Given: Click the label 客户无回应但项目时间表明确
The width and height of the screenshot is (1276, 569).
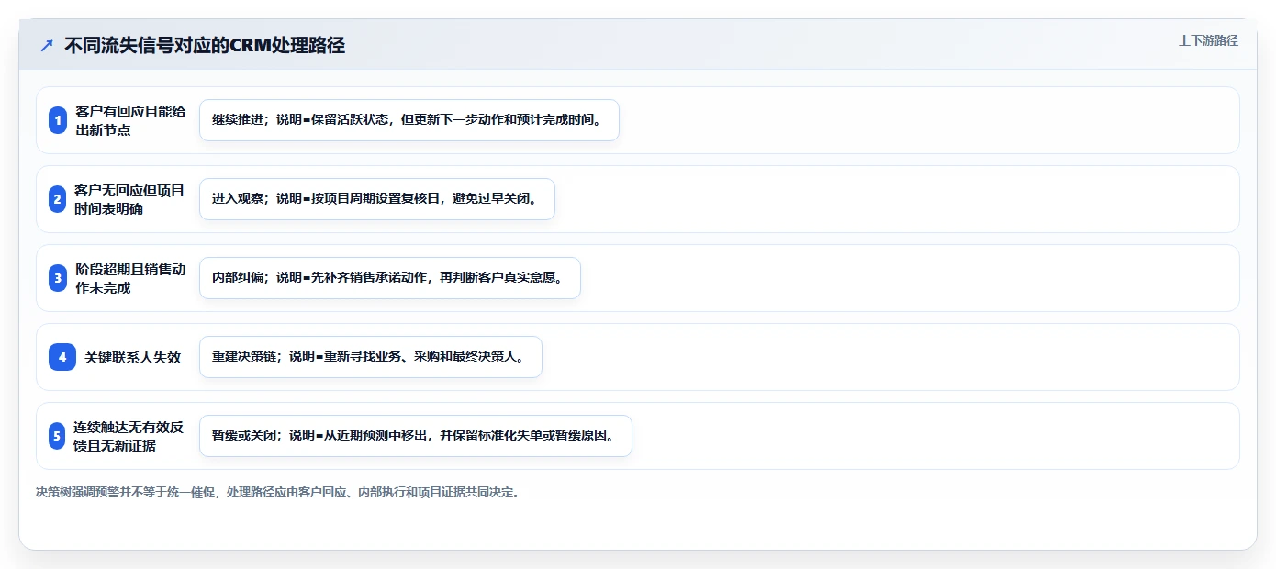Looking at the screenshot, I should pos(130,199).
